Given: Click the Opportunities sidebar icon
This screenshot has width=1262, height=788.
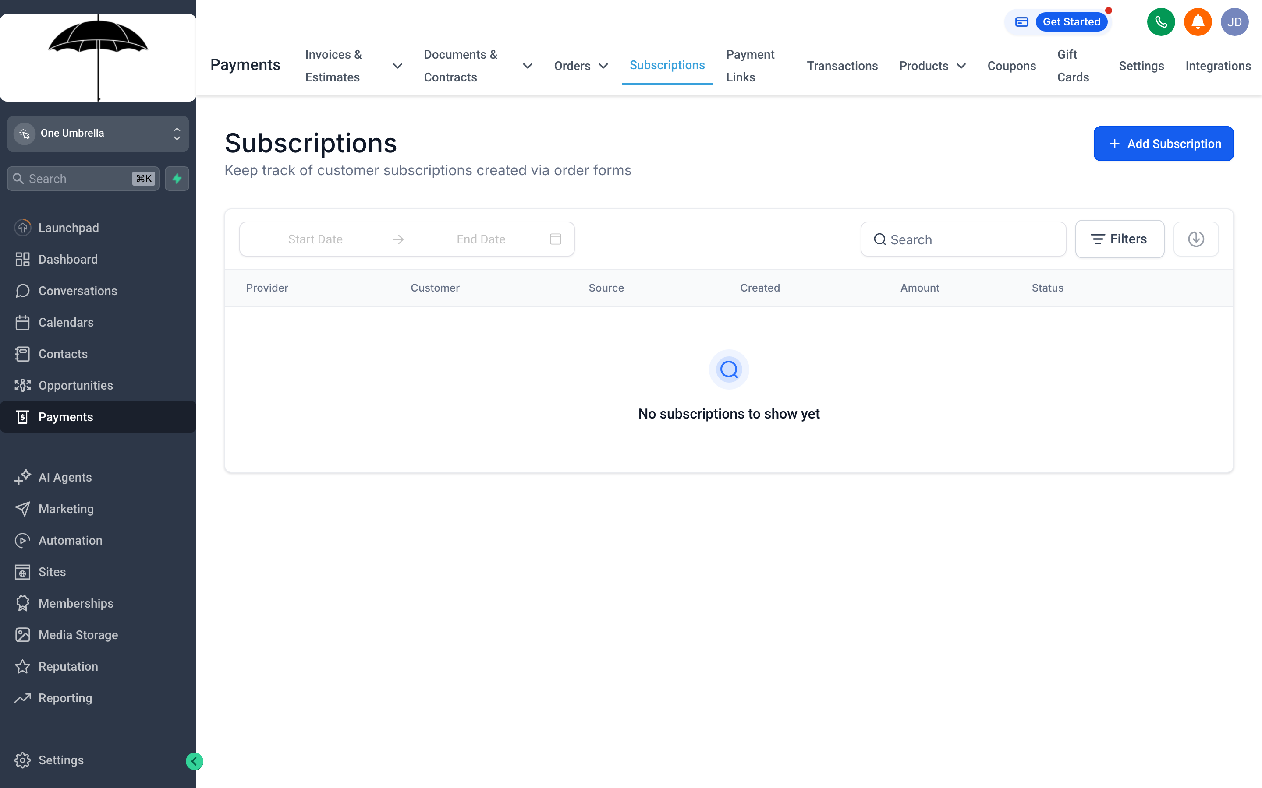Looking at the screenshot, I should point(22,386).
